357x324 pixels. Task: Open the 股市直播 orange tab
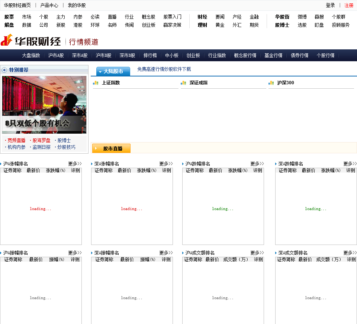click(111, 148)
